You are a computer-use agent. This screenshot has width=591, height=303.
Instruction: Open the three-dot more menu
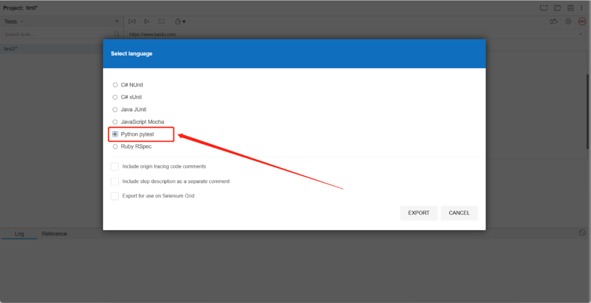(582, 8)
